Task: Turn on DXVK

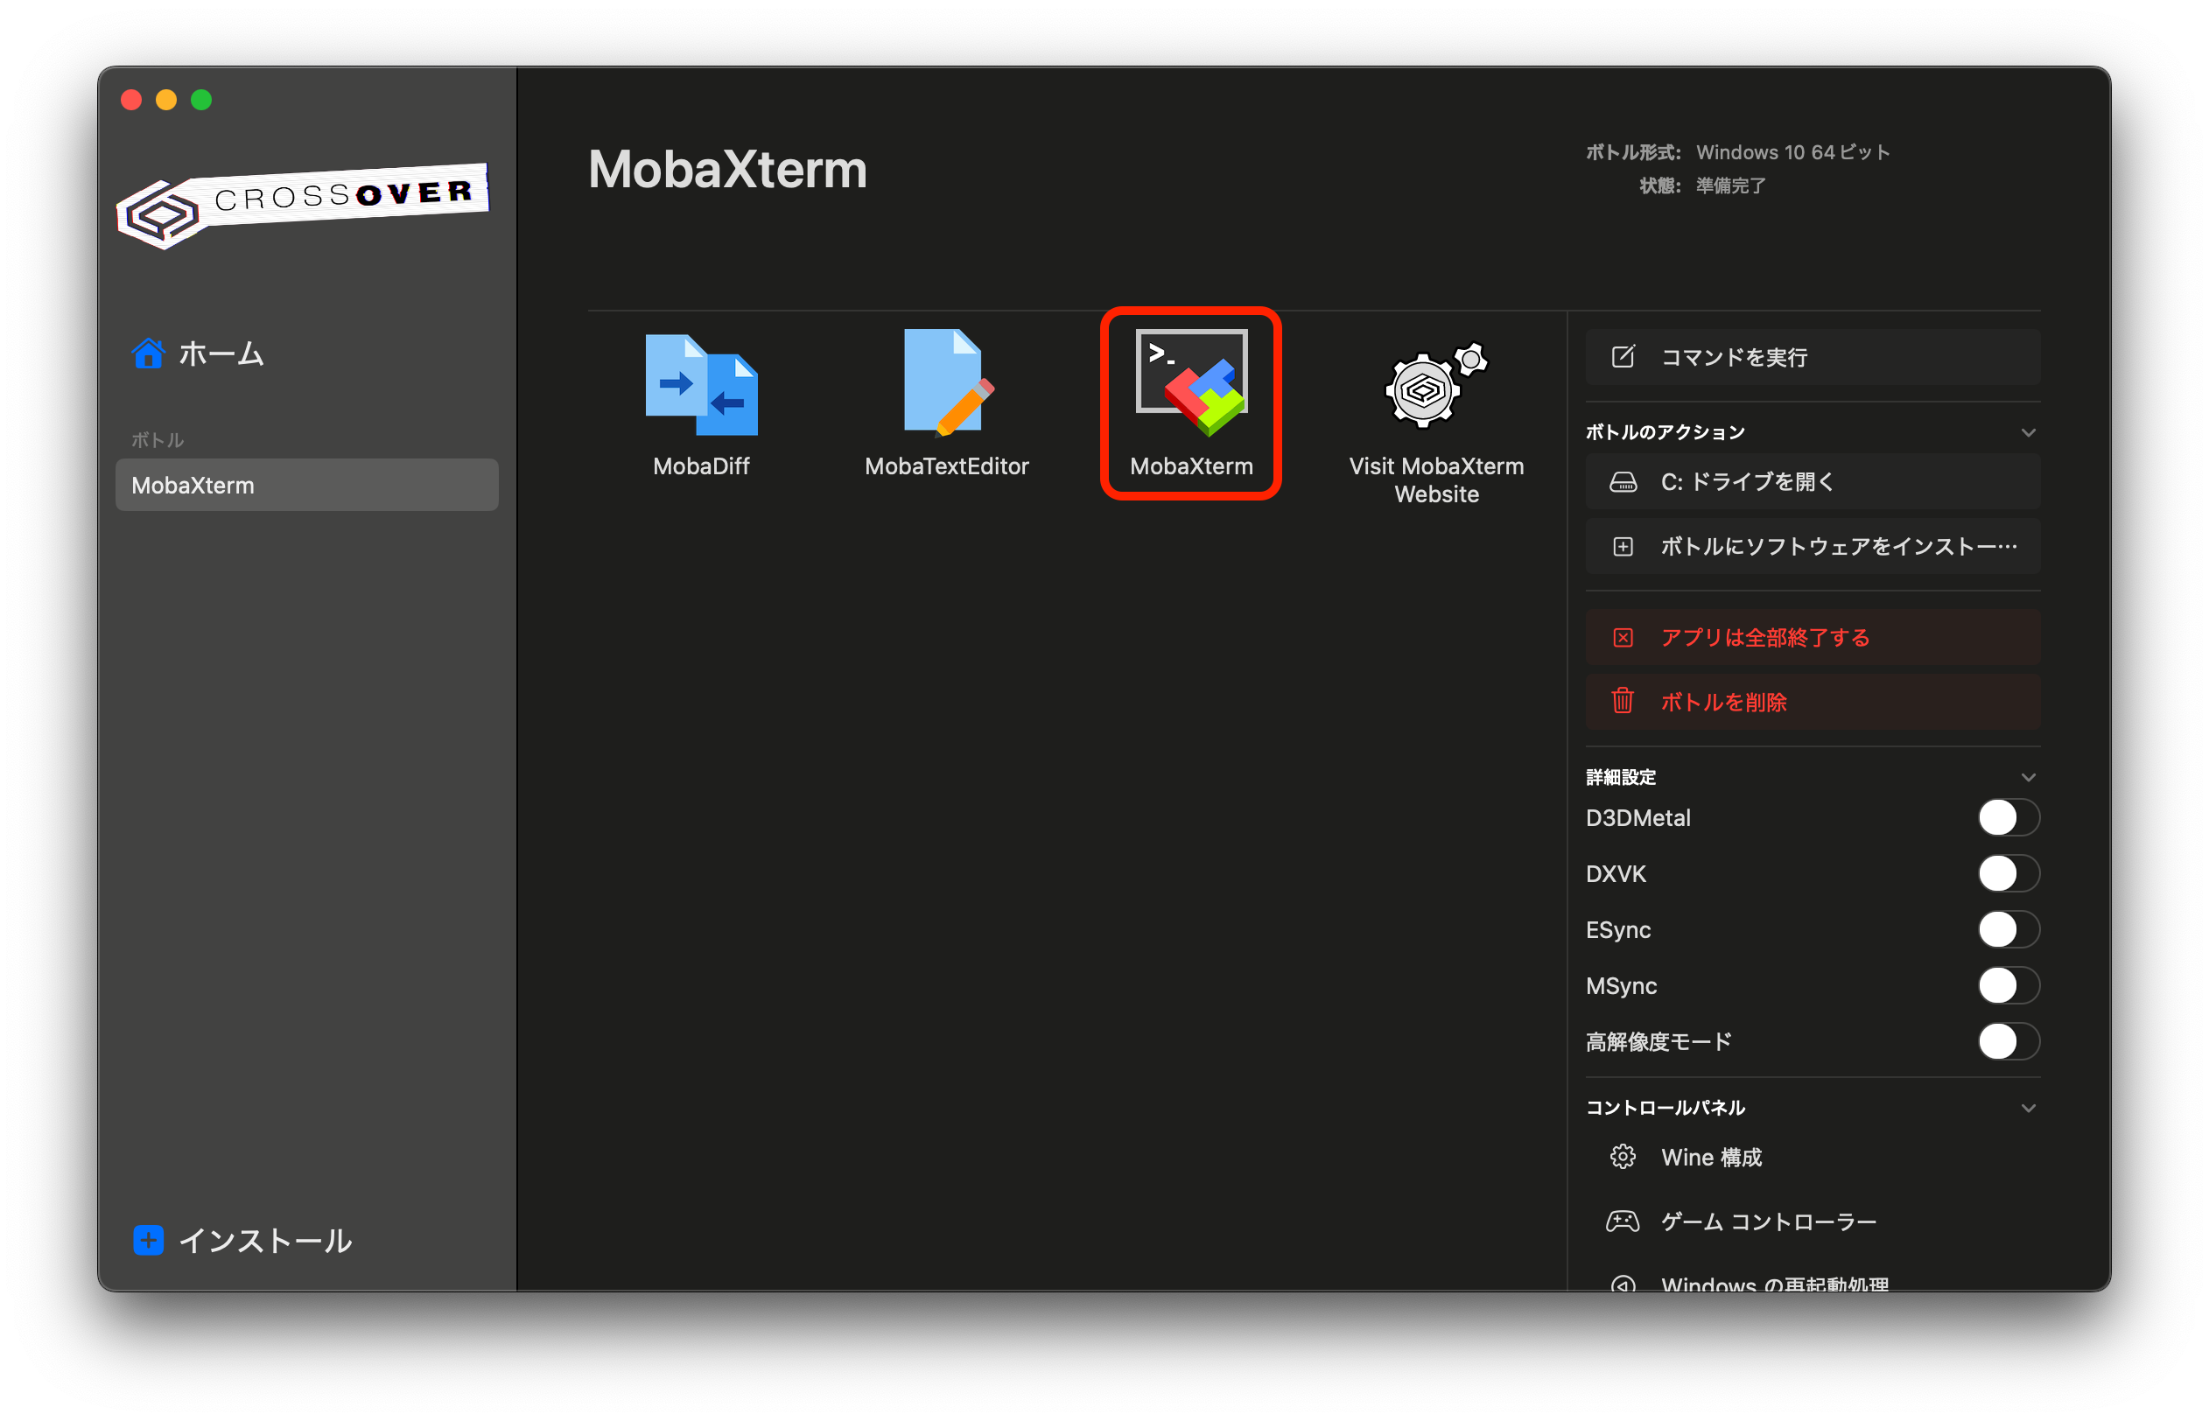Action: pos(2009,873)
